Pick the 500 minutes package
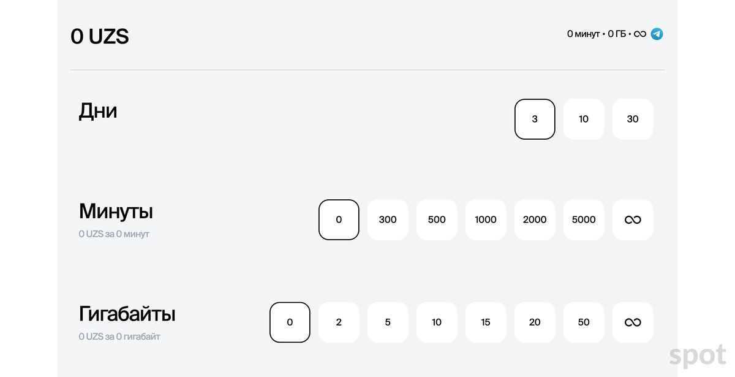The image size is (735, 377). (x=437, y=219)
